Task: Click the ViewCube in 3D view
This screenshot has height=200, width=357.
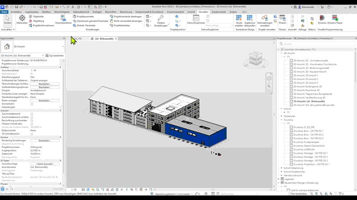Action: click(x=254, y=57)
